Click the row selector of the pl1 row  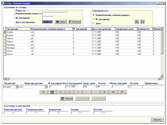[5, 38]
